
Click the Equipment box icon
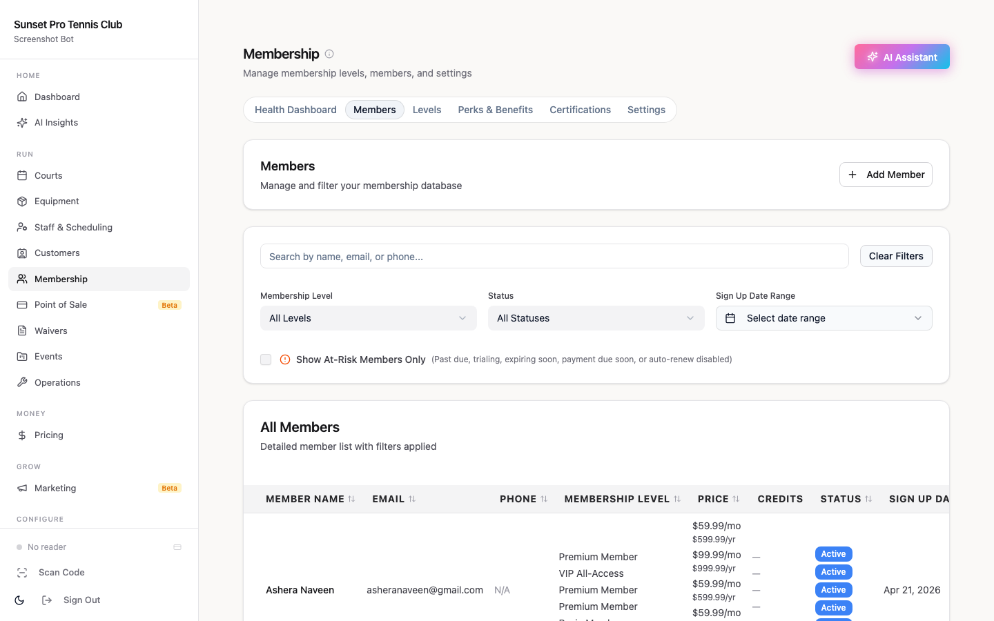click(x=22, y=201)
